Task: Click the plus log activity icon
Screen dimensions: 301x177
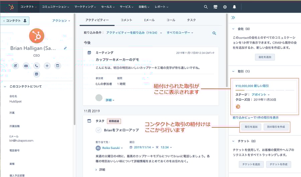Action: pos(47,66)
